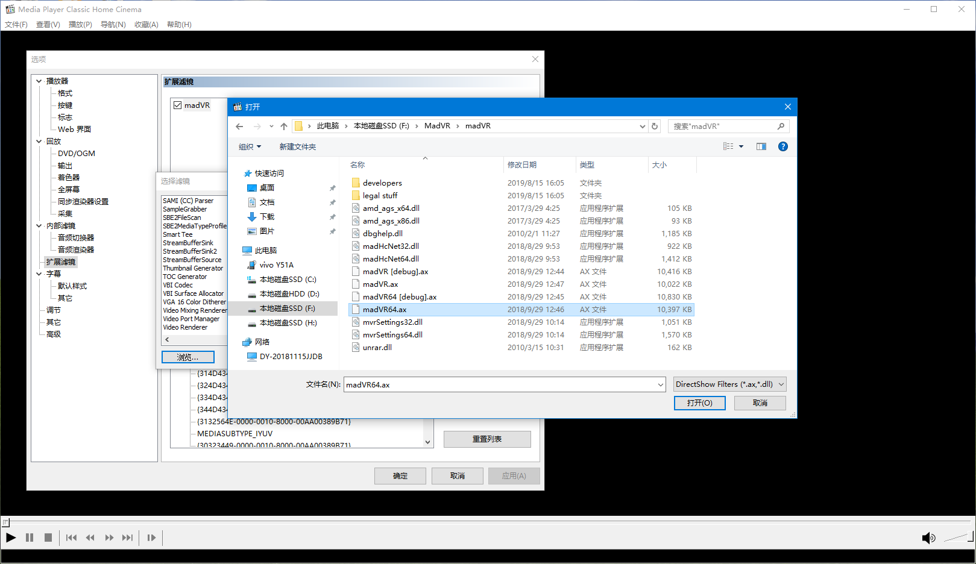976x564 pixels.
Task: Click the Stop playback icon
Action: [x=48, y=537]
